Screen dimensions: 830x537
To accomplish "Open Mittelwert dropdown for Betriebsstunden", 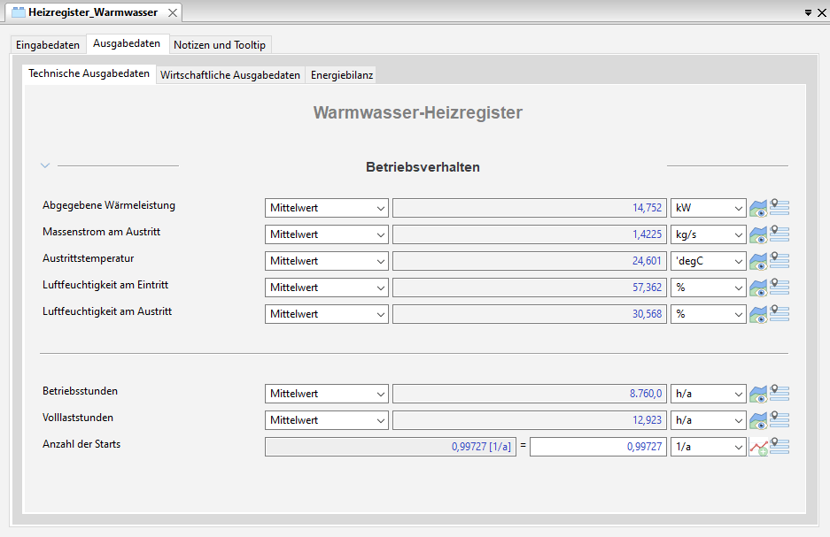I will pos(327,393).
